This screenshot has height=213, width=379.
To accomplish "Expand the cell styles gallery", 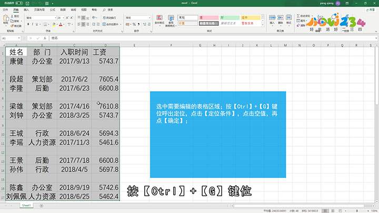I will 263,25.
